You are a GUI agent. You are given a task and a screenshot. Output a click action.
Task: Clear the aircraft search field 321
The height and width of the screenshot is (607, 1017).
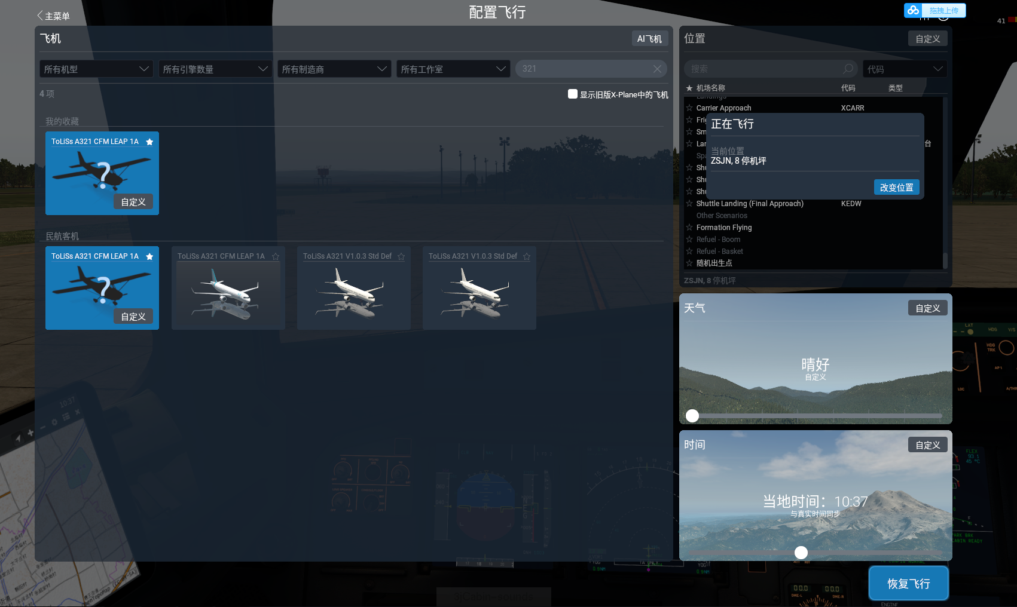pyautogui.click(x=657, y=69)
